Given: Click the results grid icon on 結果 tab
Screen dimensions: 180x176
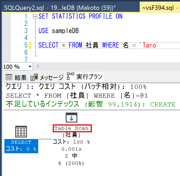Looking at the screenshot, I should pyautogui.click(x=9, y=77).
